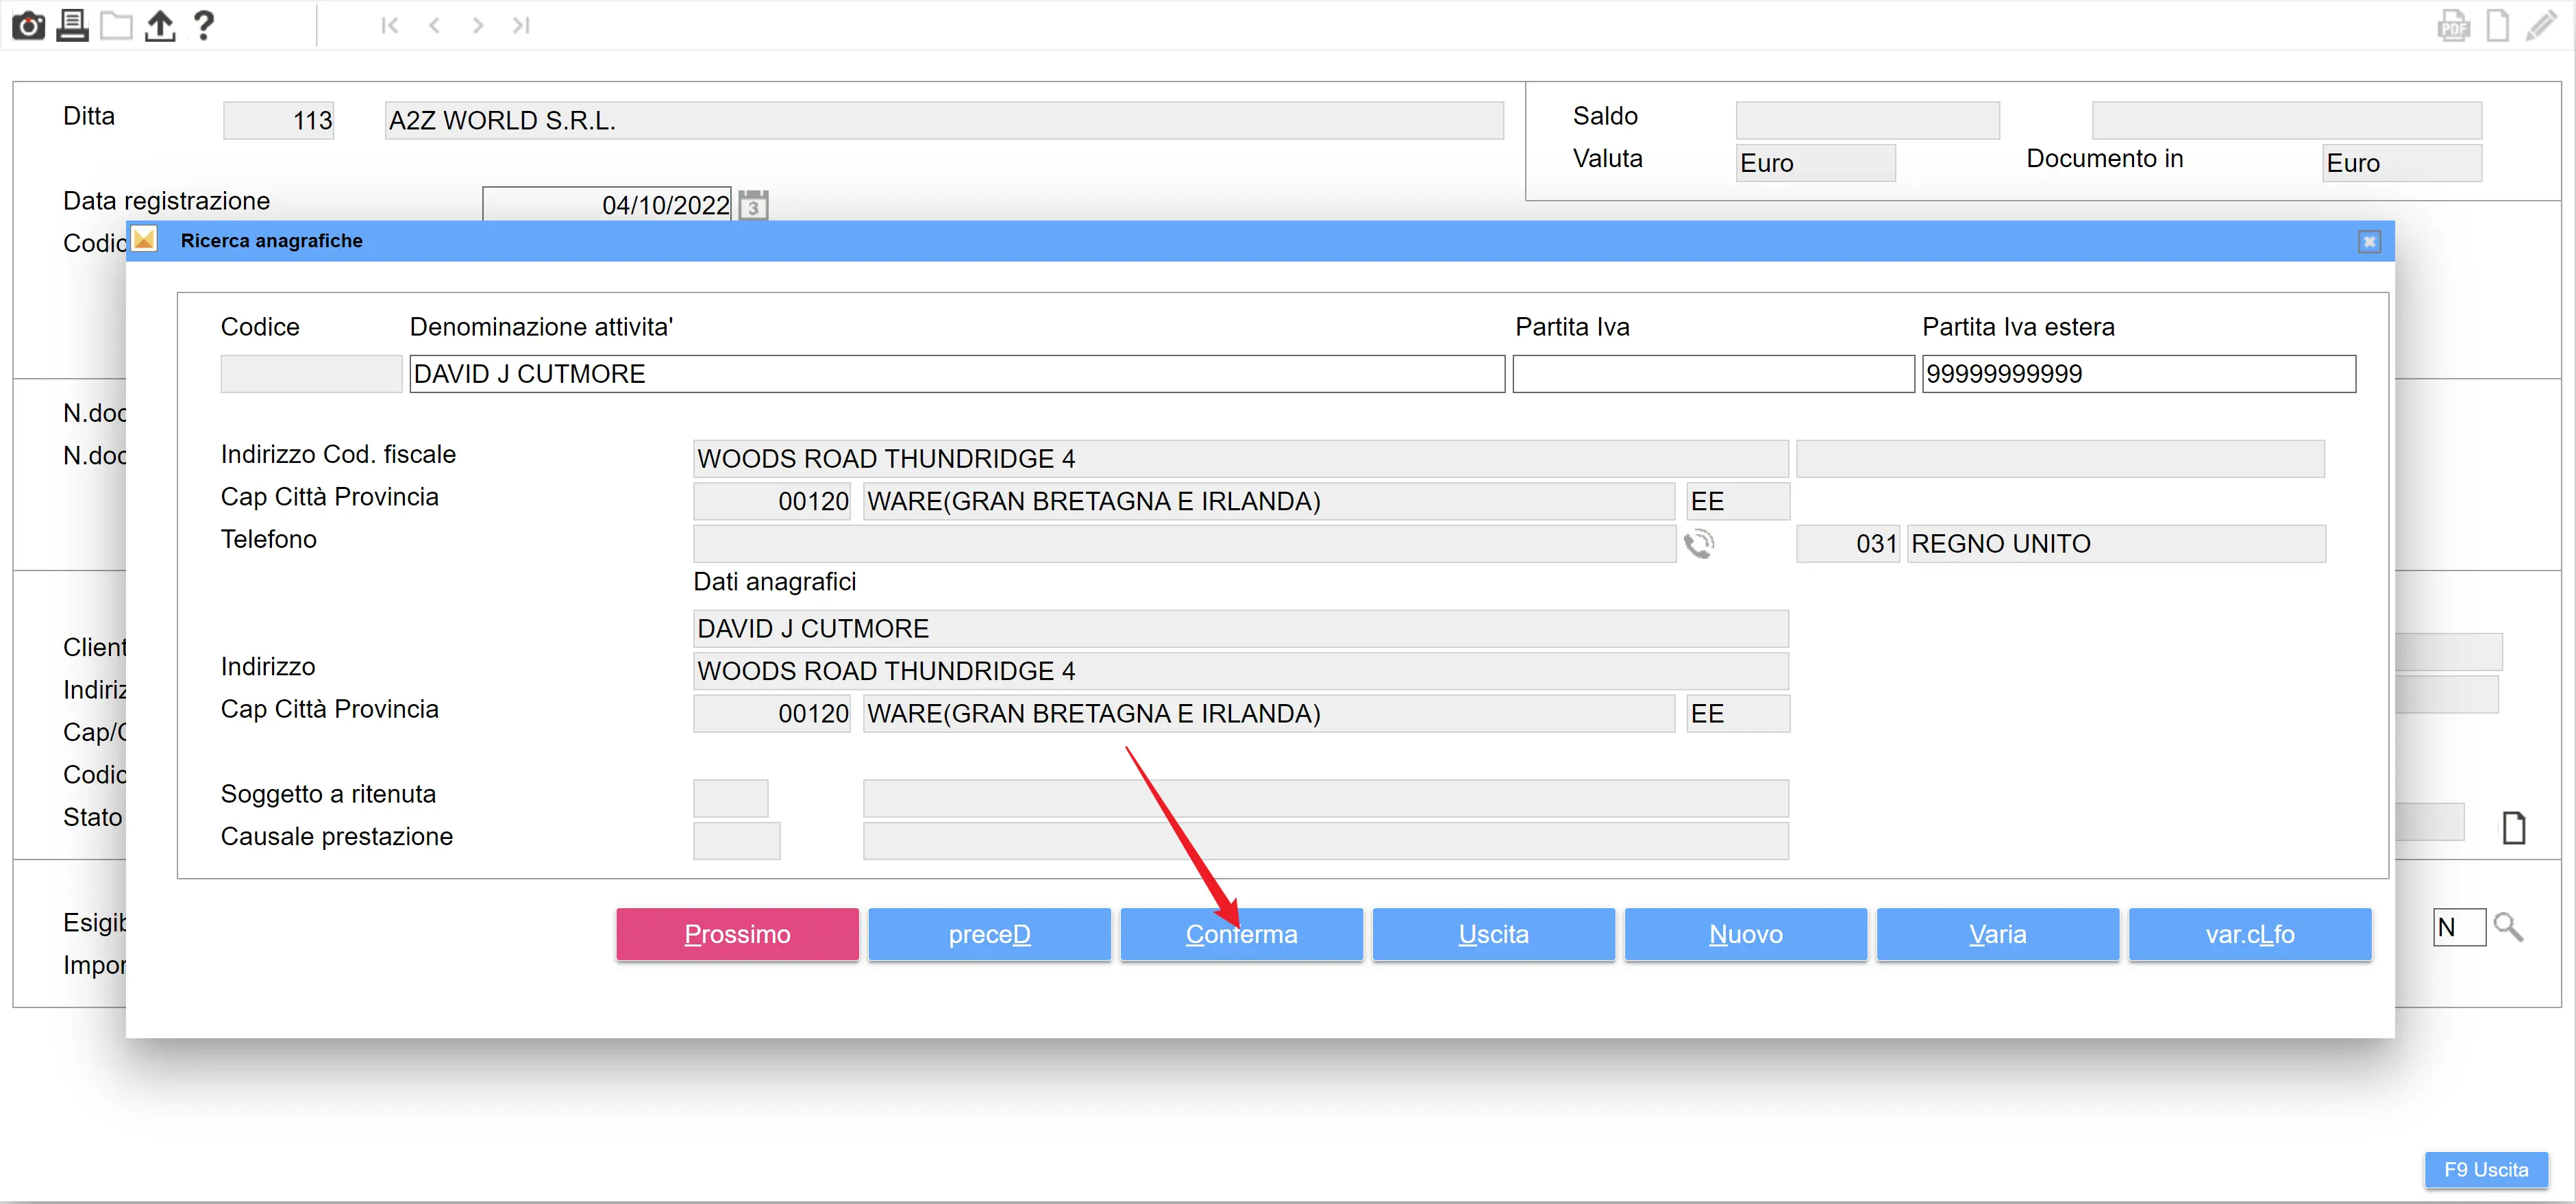Go to first record arrow

(x=390, y=26)
